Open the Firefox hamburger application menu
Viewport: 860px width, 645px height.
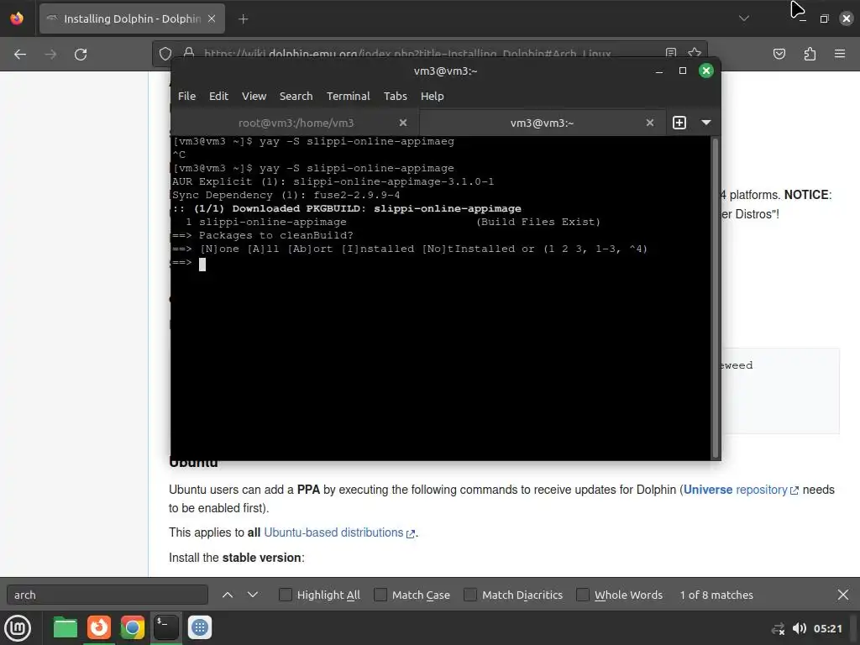[x=840, y=54]
